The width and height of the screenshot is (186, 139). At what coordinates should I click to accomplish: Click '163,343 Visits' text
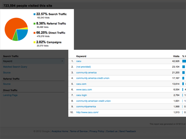(43, 18)
